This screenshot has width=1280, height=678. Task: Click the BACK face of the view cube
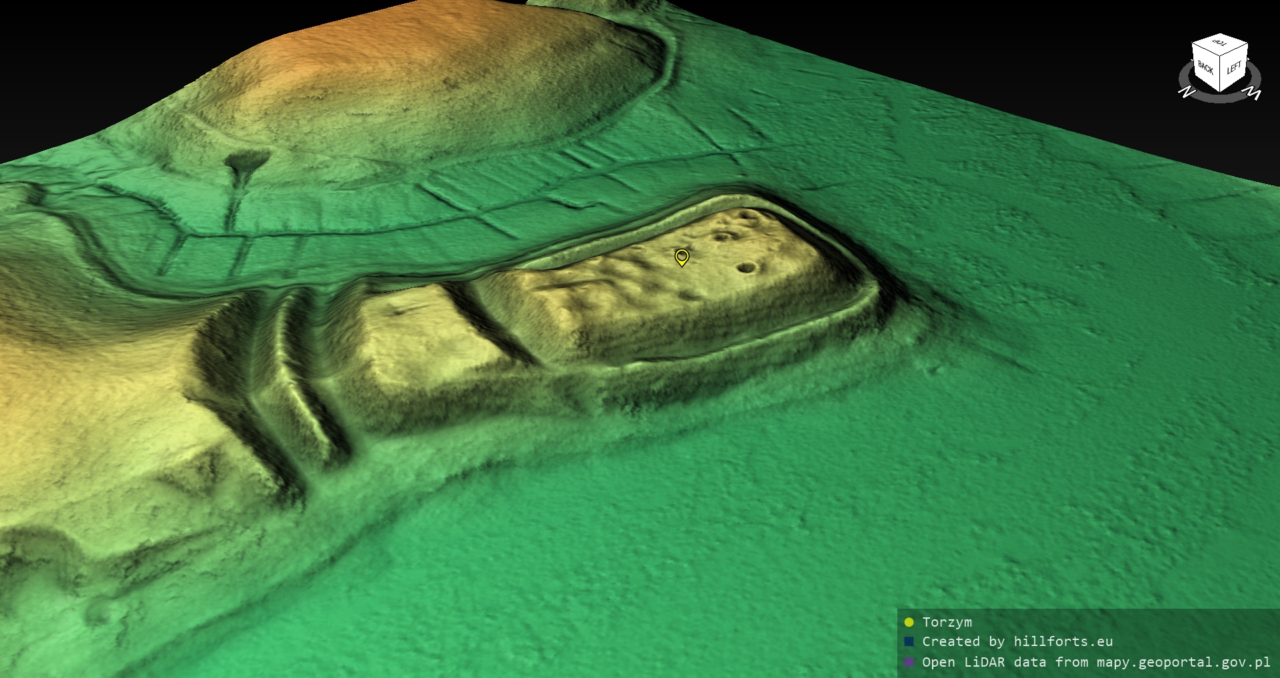pos(1205,68)
